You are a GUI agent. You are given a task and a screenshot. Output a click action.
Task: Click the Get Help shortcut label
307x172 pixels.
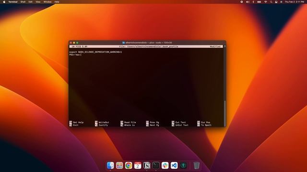tap(78, 122)
